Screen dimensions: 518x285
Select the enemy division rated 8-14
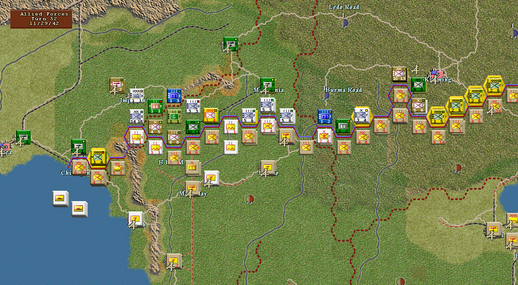[438, 137]
